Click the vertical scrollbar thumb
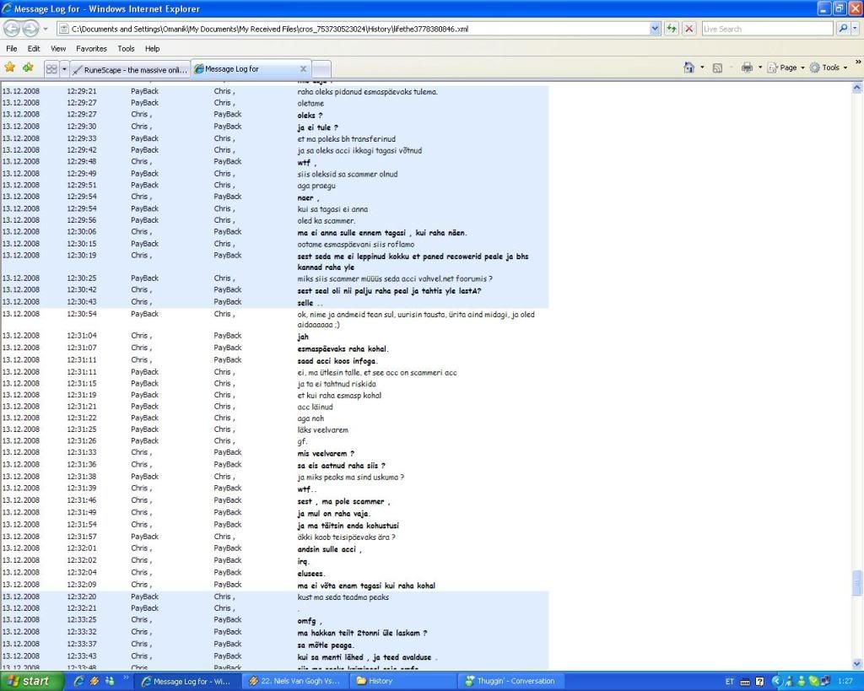This screenshot has width=864, height=691. click(x=857, y=583)
